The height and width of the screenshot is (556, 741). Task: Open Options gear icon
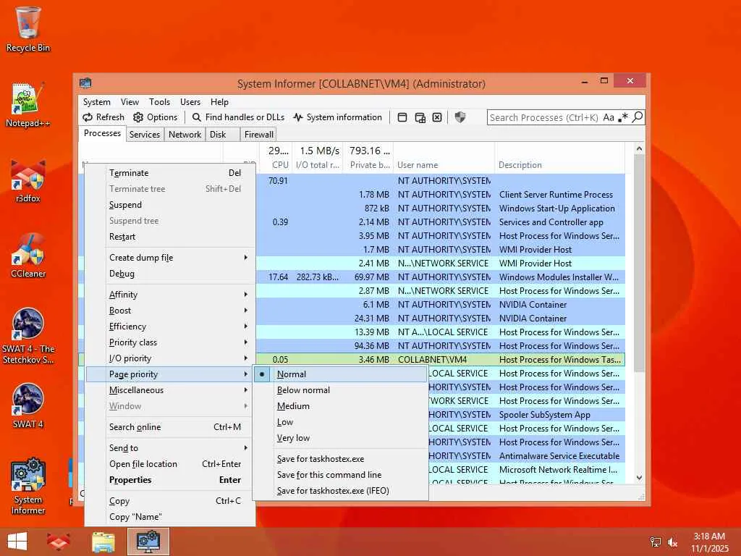[138, 117]
